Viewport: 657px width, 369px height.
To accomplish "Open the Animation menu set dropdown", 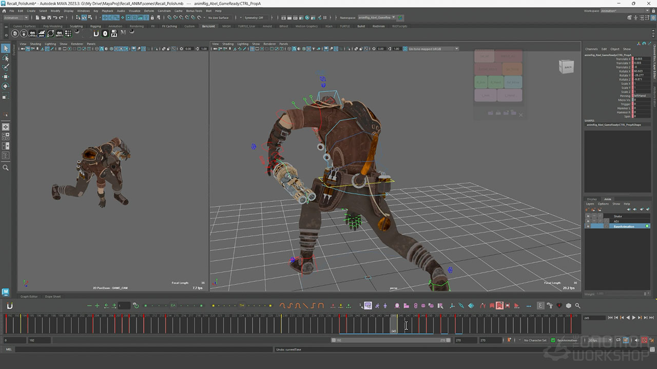I will point(16,17).
